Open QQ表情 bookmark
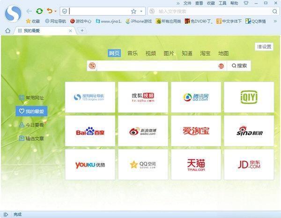 coord(256,21)
